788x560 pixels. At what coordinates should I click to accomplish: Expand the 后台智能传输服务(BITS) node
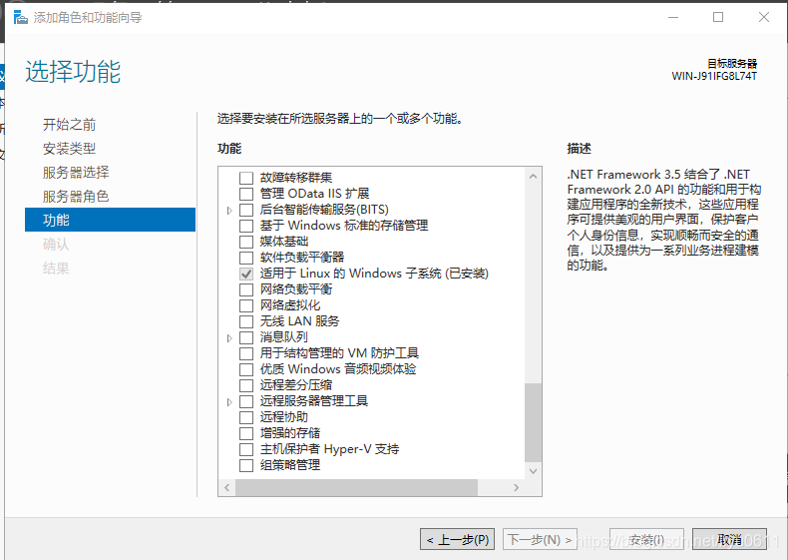click(229, 211)
